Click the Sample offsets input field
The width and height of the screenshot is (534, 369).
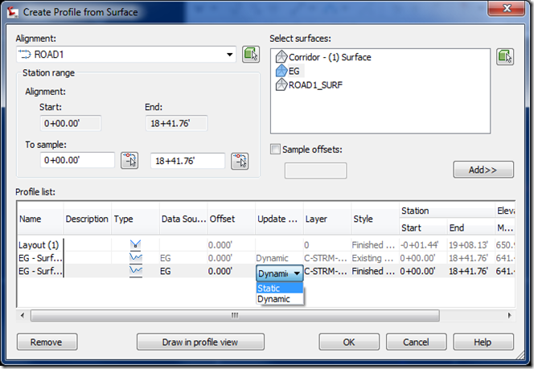pyautogui.click(x=316, y=170)
